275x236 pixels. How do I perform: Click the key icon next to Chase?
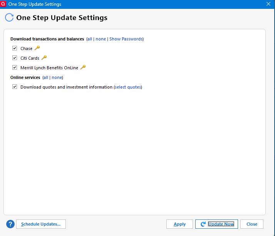point(37,48)
